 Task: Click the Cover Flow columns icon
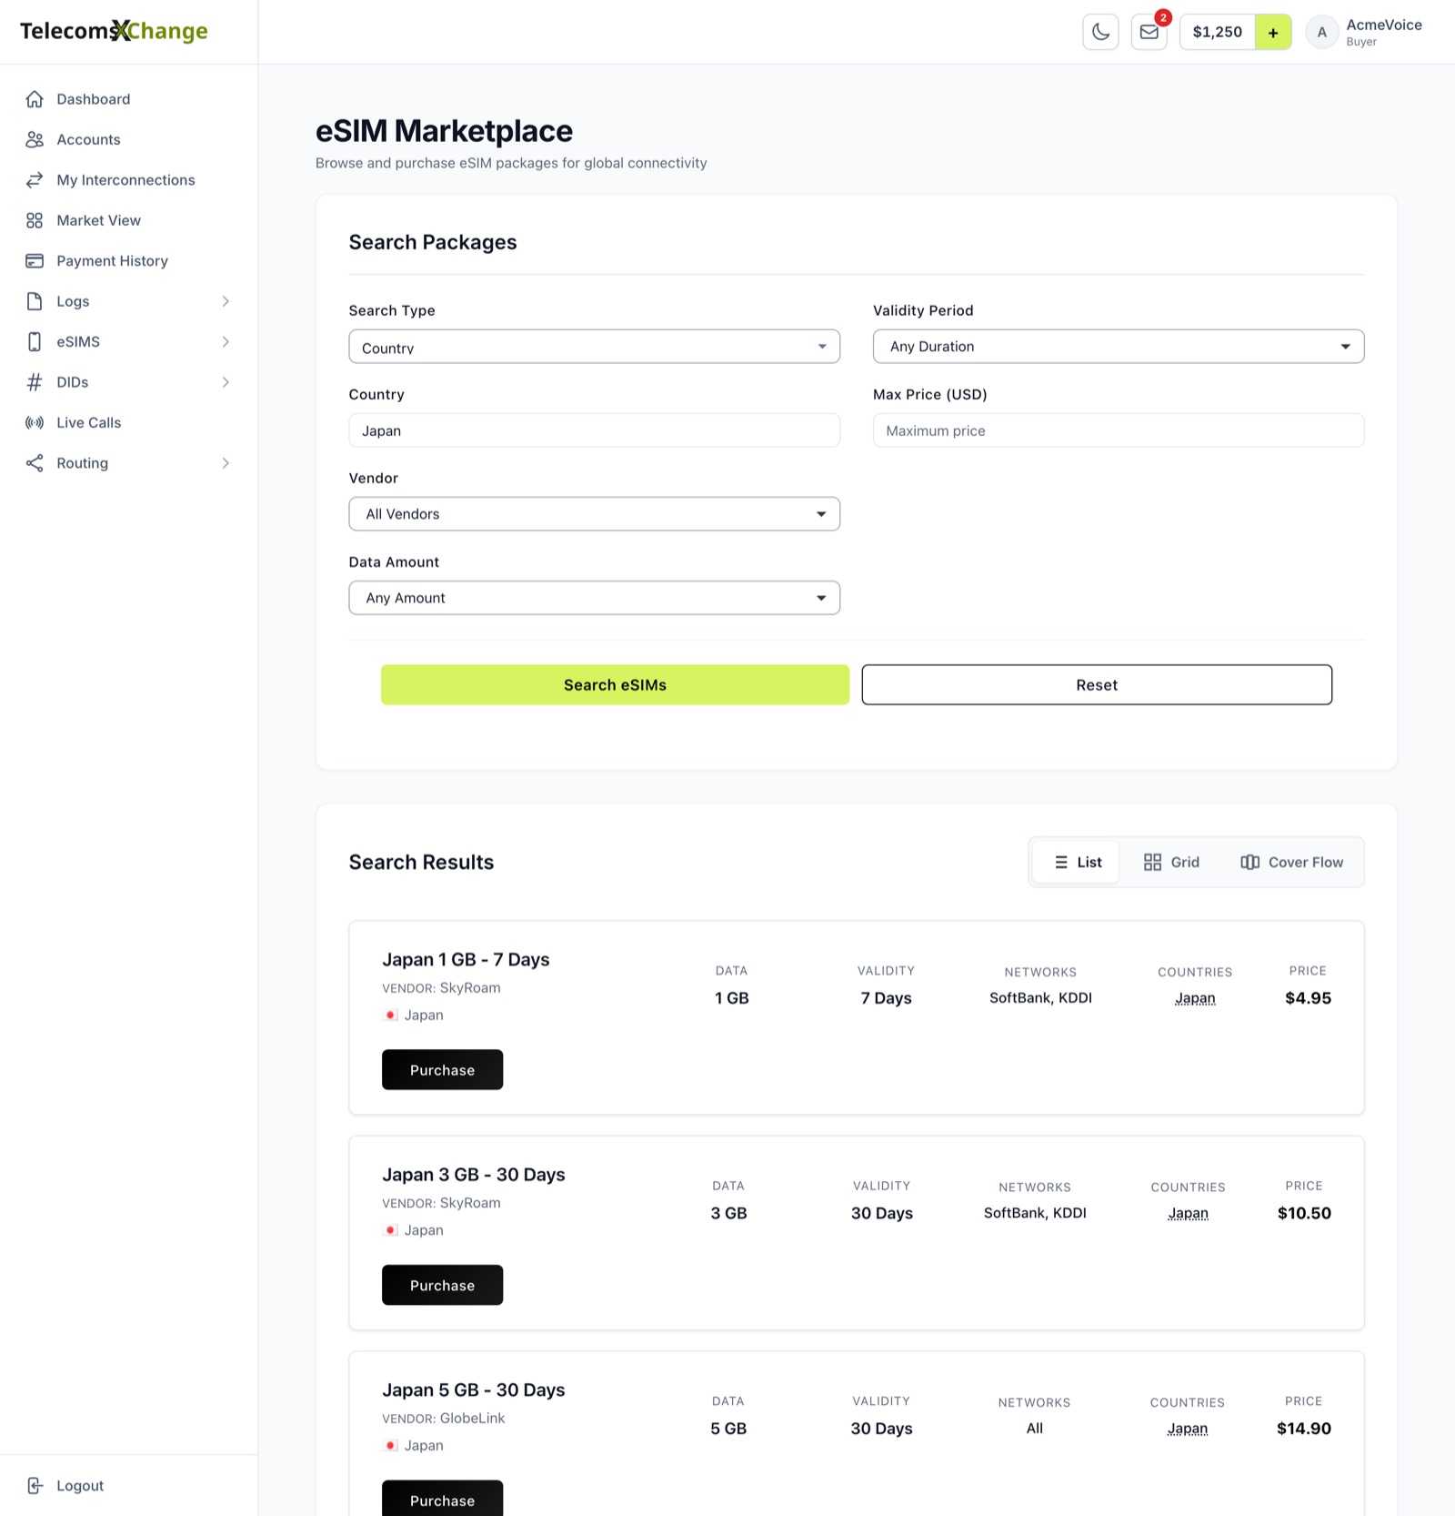(1249, 862)
